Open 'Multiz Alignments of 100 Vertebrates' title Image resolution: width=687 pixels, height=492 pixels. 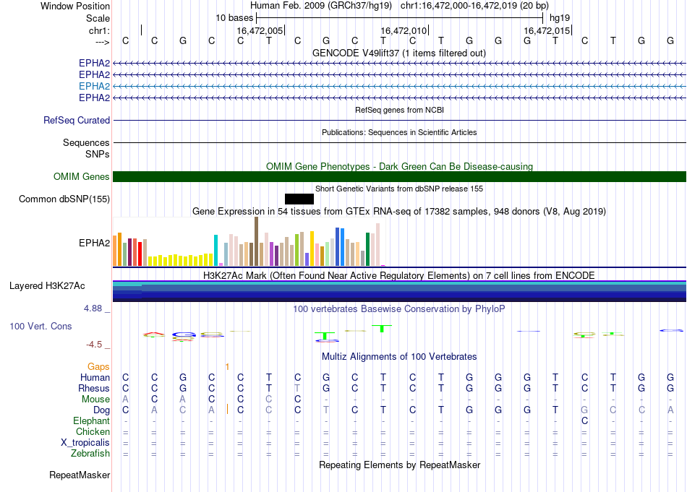(399, 357)
